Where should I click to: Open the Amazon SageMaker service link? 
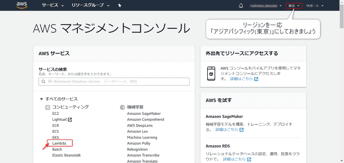point(144,113)
